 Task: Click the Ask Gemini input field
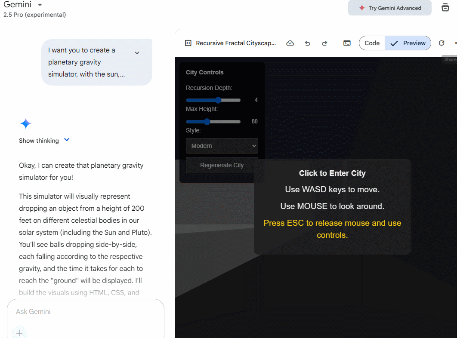point(85,311)
